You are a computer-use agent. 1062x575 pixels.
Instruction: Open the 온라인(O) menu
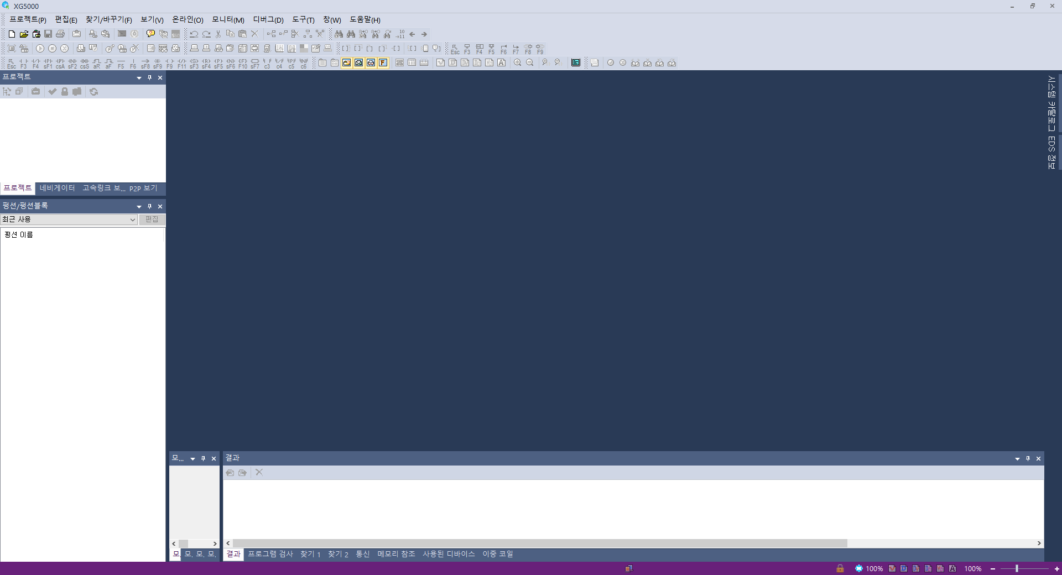(188, 20)
